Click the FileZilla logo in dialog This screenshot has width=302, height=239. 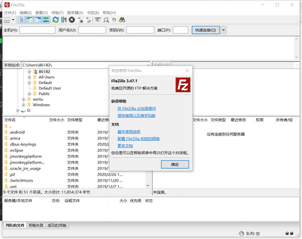[x=183, y=85]
